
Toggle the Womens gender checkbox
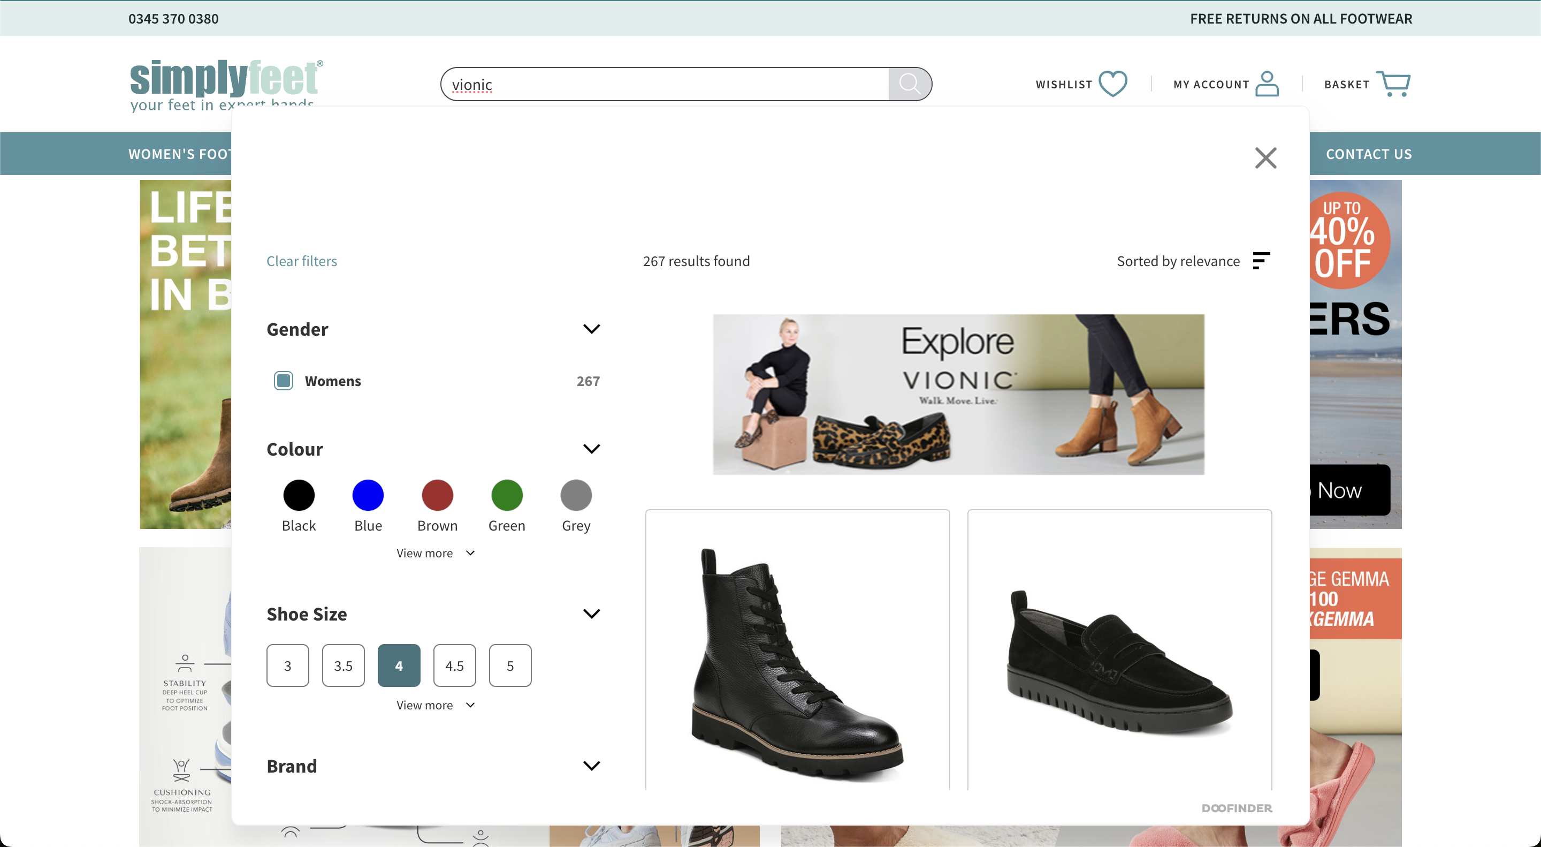(284, 381)
